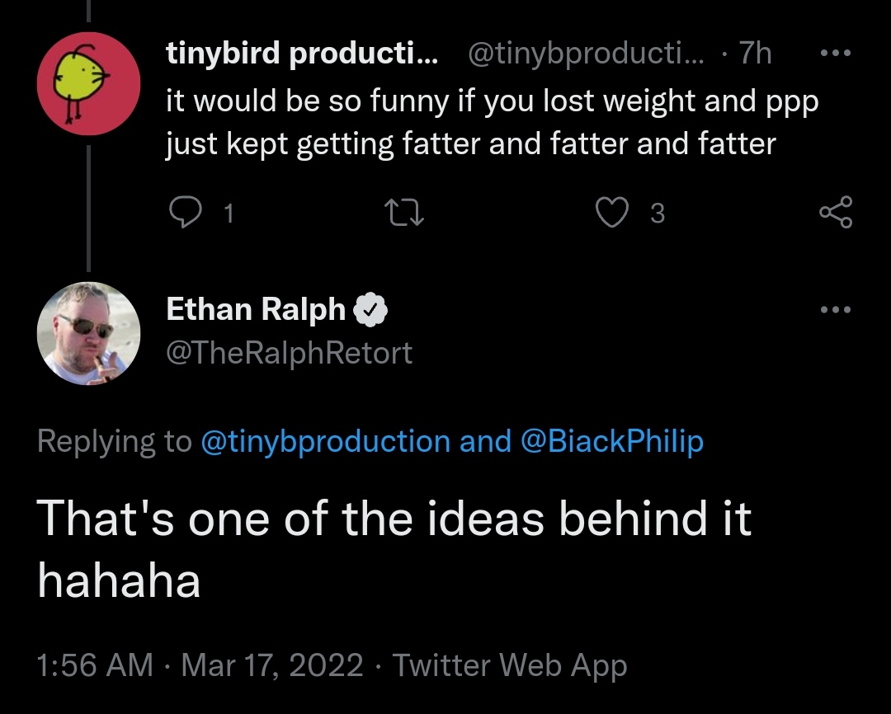891x714 pixels.
Task: Click the like count number 3
Action: 658,214
